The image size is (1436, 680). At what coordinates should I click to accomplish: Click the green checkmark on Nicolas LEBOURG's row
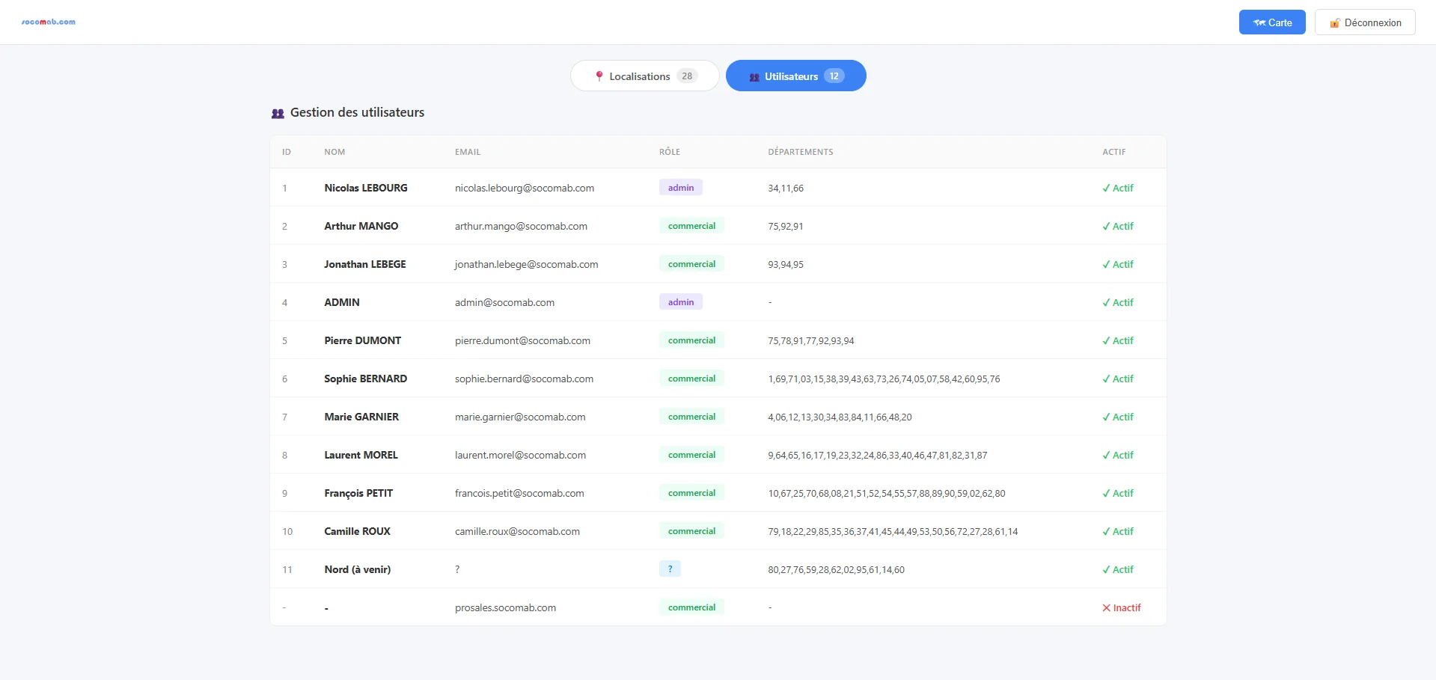[x=1107, y=188]
